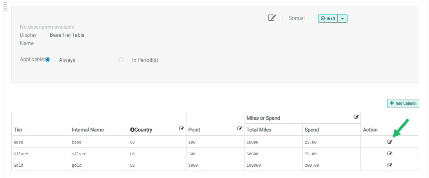Select the In Period(s) radio button
Viewport: 429px width, 178px height.
[x=121, y=60]
